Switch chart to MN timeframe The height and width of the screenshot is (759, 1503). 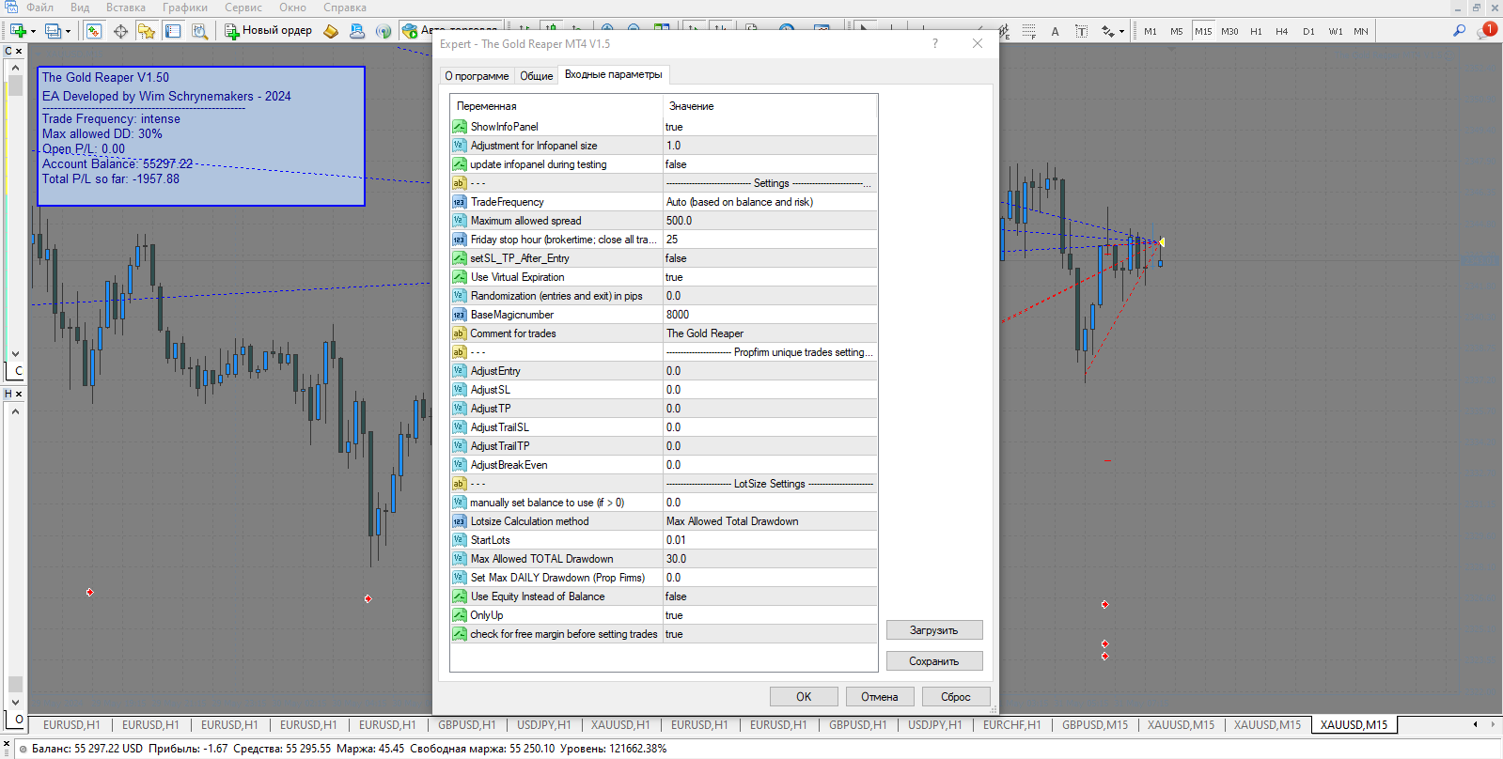click(1361, 31)
